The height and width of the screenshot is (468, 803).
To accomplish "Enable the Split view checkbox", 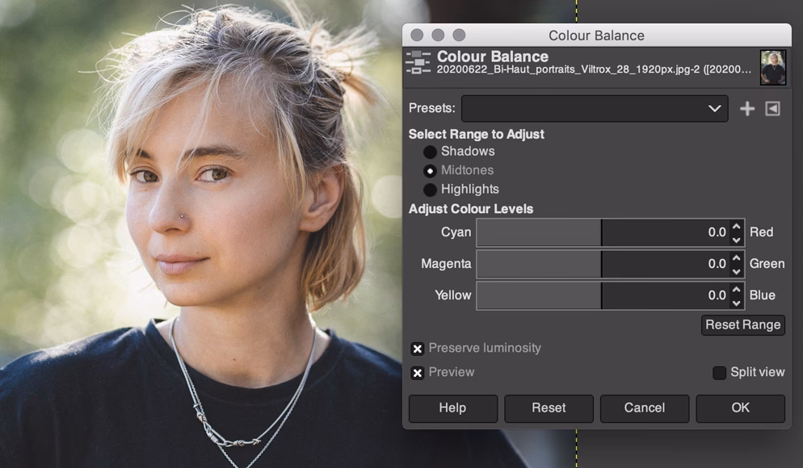I will click(x=719, y=373).
